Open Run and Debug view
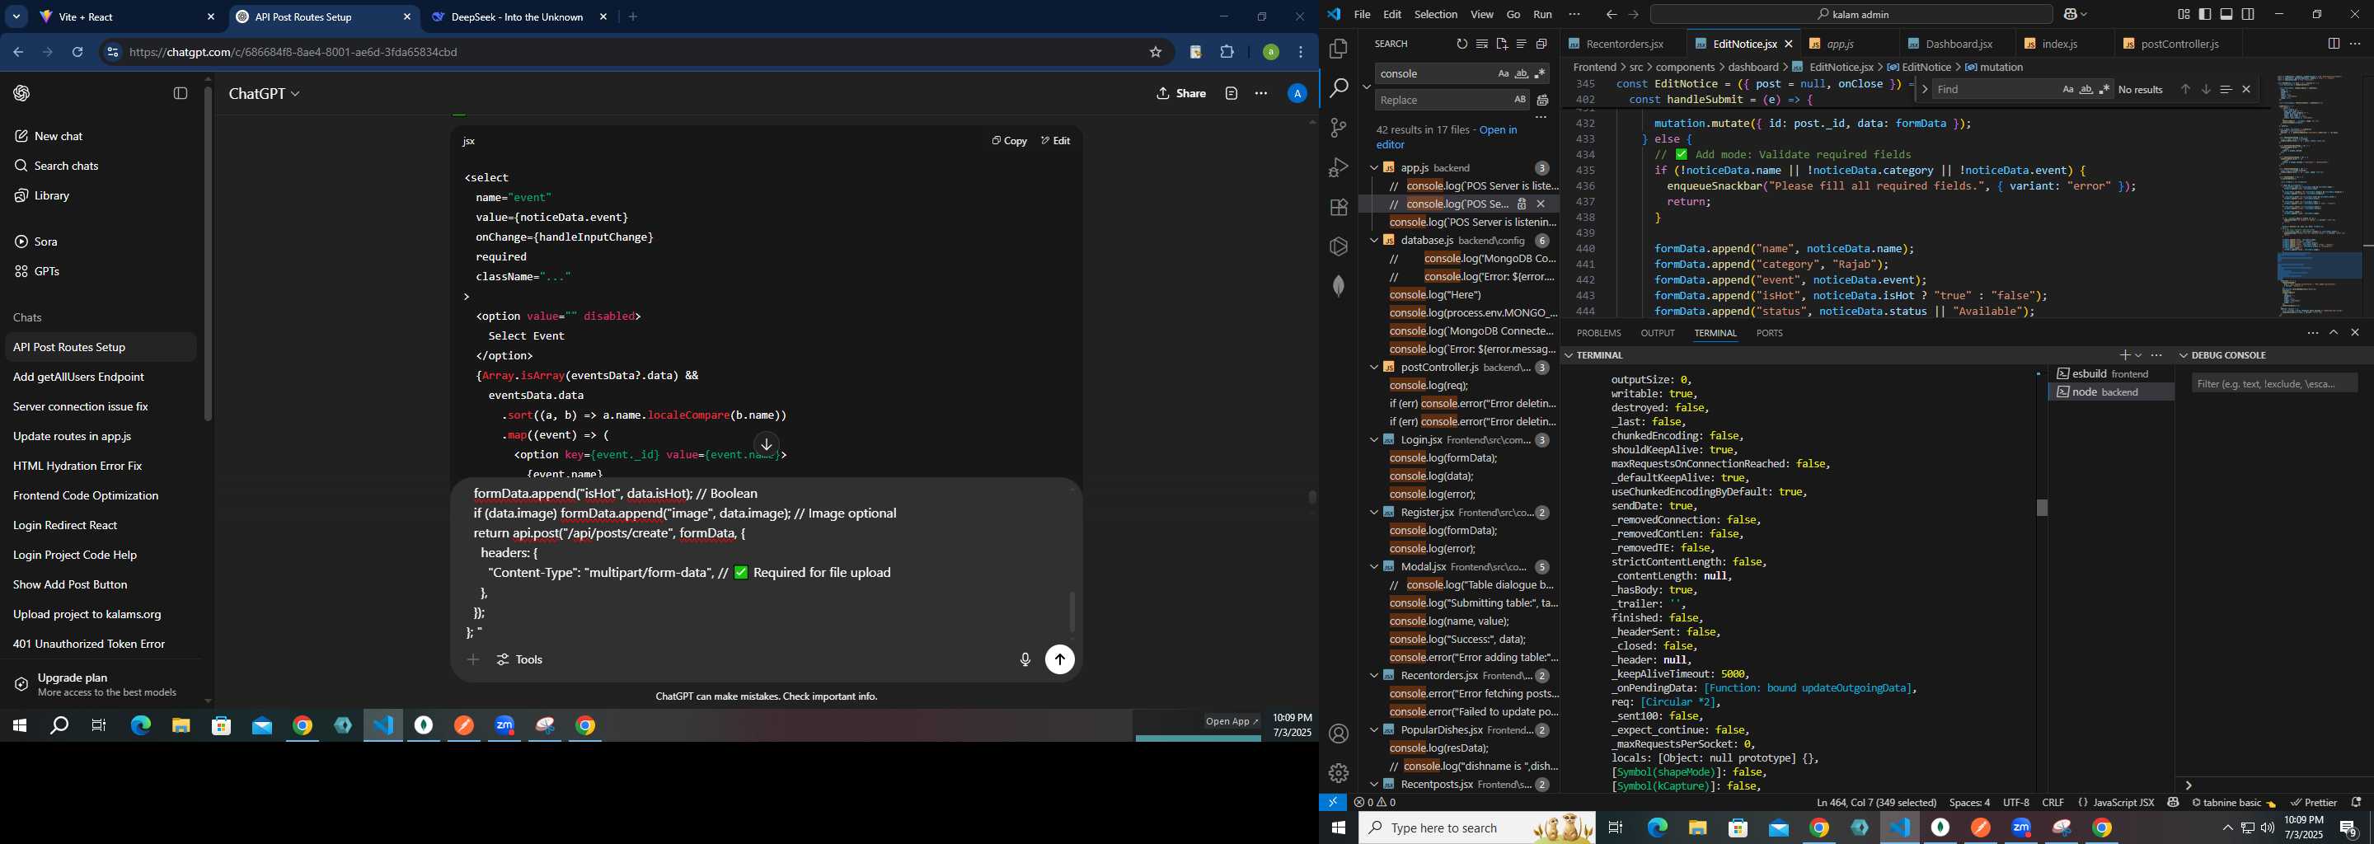 pyautogui.click(x=1338, y=167)
